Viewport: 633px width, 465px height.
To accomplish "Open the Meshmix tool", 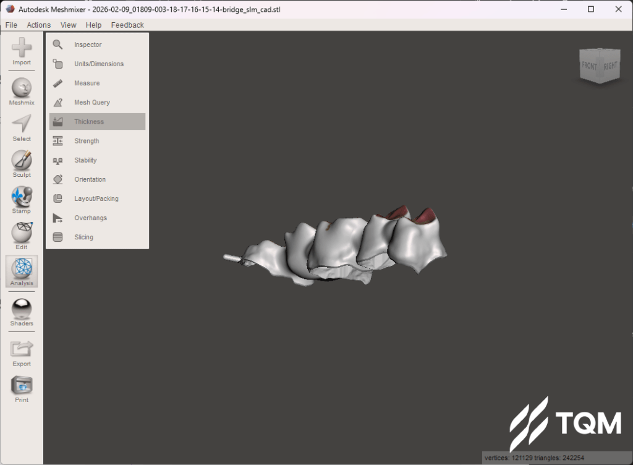I will tap(22, 90).
